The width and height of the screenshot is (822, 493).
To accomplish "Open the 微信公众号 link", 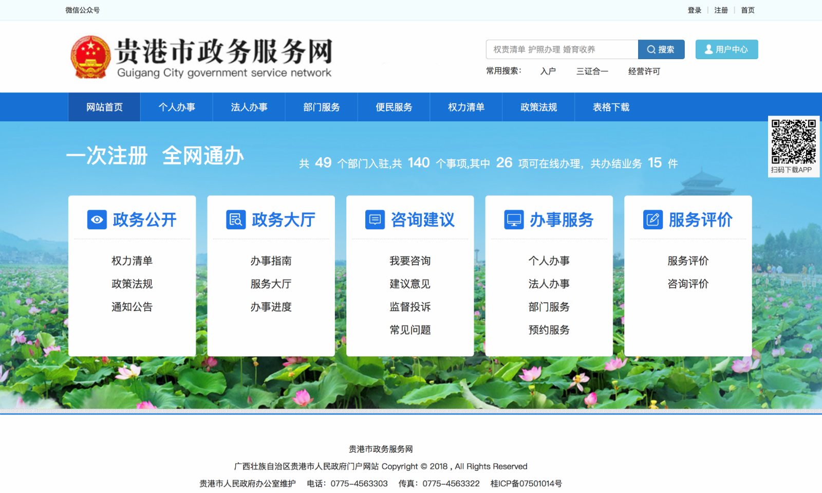I will click(x=83, y=10).
